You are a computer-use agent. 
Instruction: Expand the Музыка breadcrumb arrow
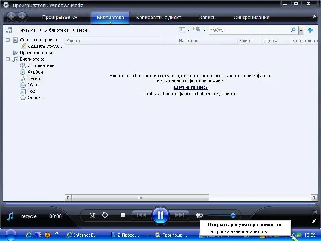coord(16,30)
